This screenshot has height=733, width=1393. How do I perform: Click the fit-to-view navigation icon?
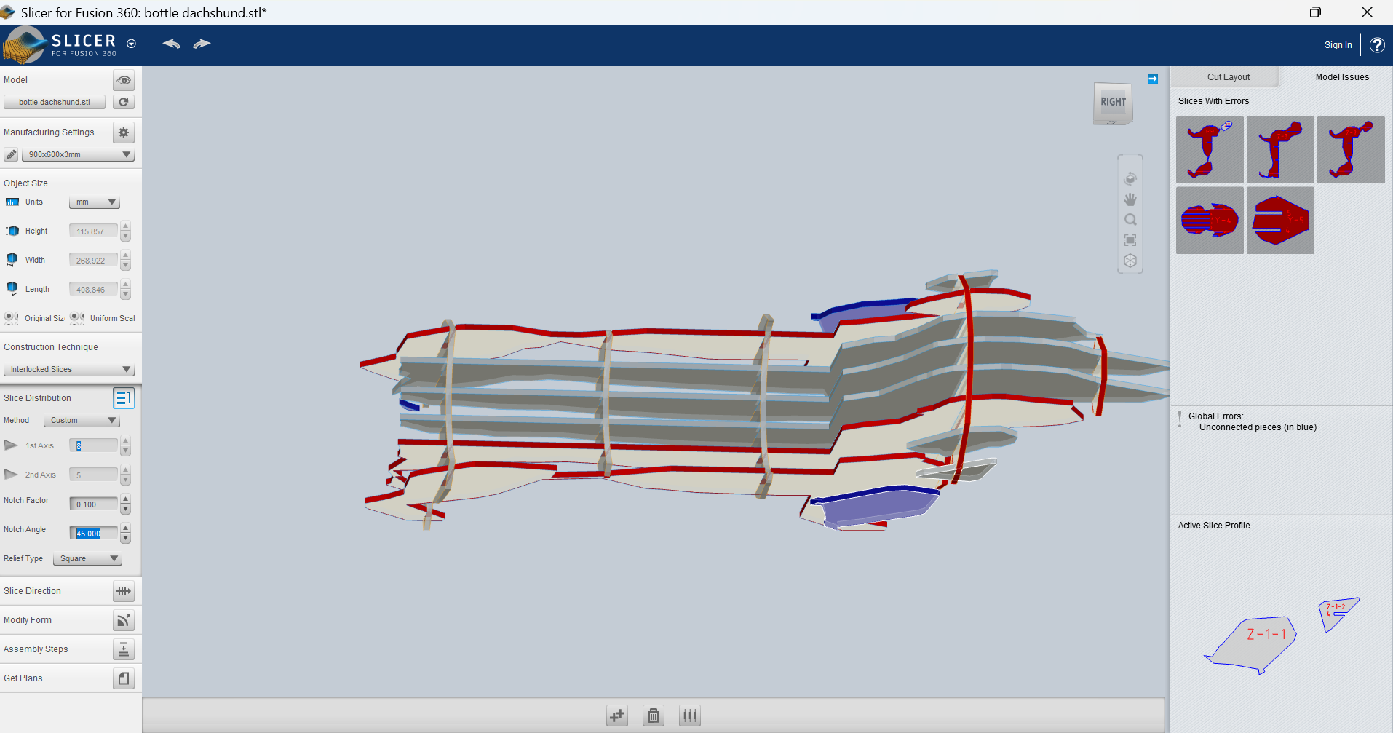tap(1130, 239)
